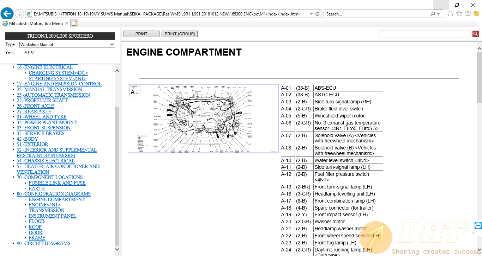482x256 pixels.
Task: Click the PRINT button
Action: pos(141,34)
